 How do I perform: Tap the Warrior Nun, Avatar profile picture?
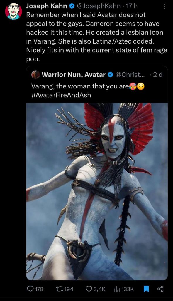[36, 74]
